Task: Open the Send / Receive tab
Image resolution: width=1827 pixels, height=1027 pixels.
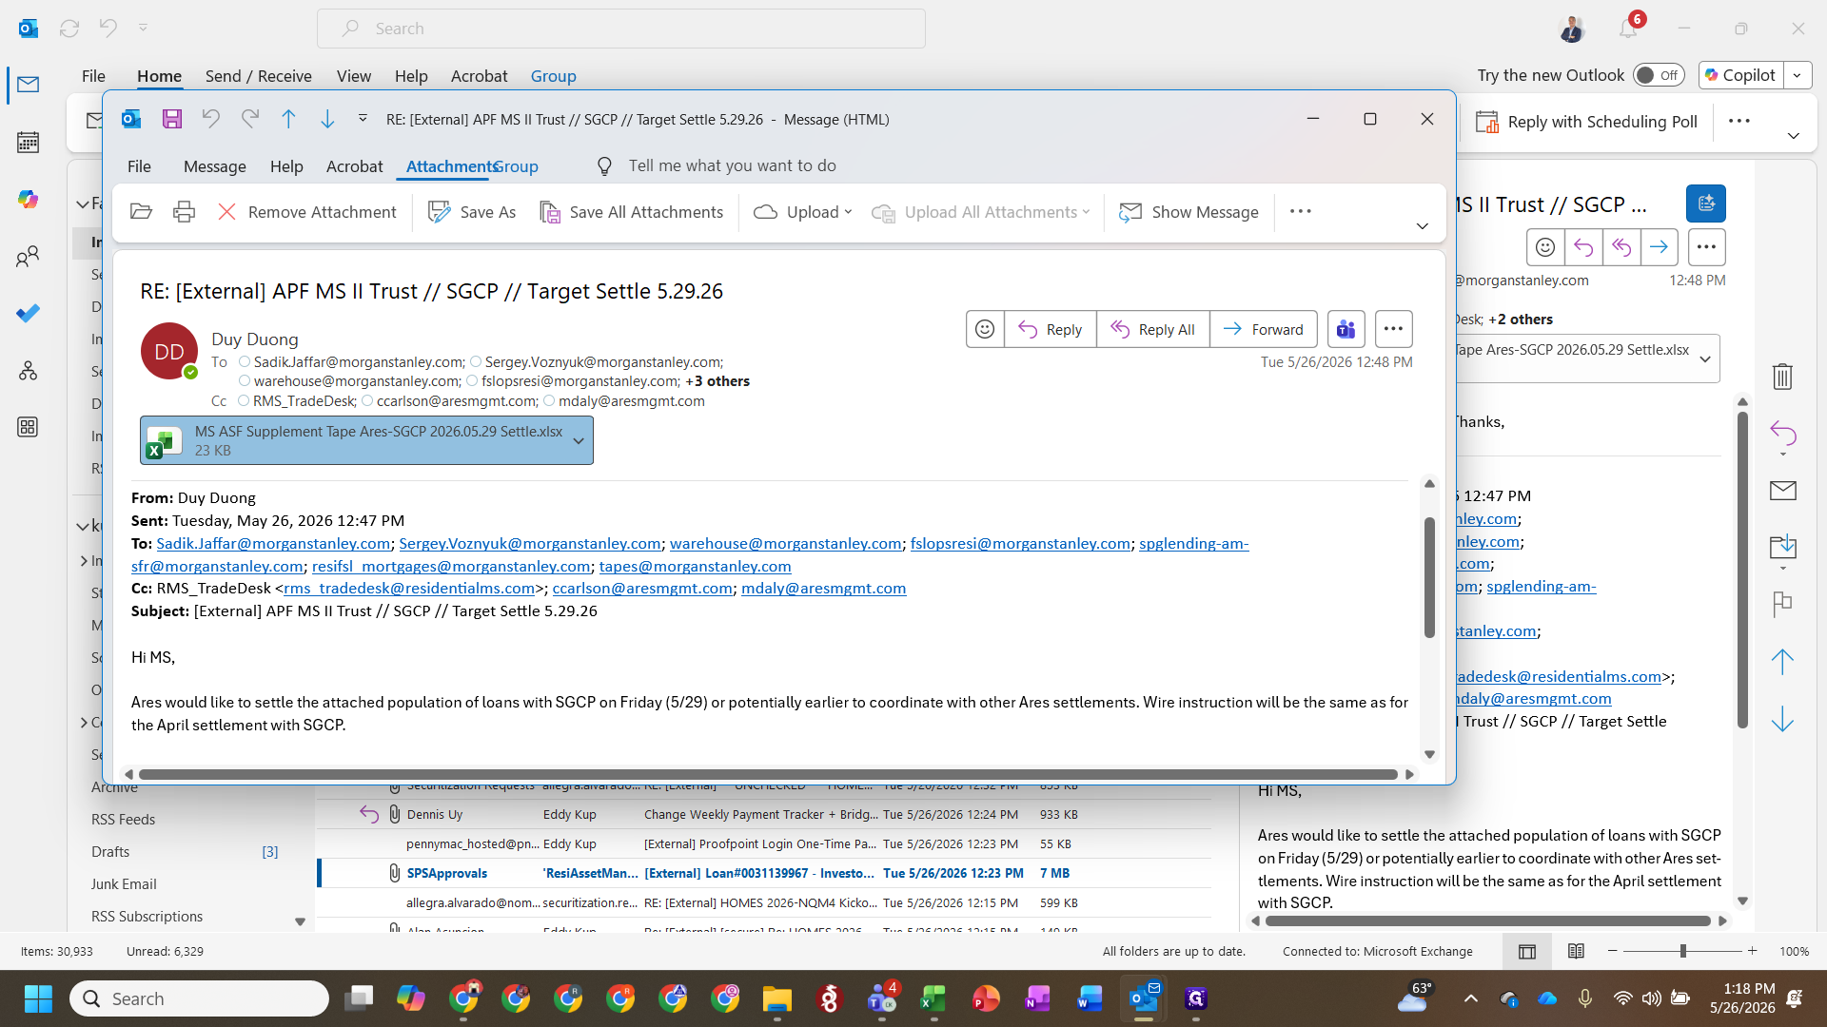Action: pyautogui.click(x=258, y=76)
